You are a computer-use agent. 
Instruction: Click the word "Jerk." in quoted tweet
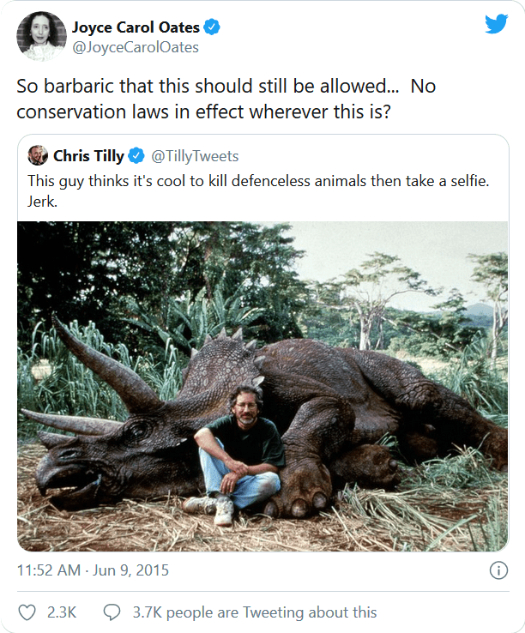(x=42, y=201)
